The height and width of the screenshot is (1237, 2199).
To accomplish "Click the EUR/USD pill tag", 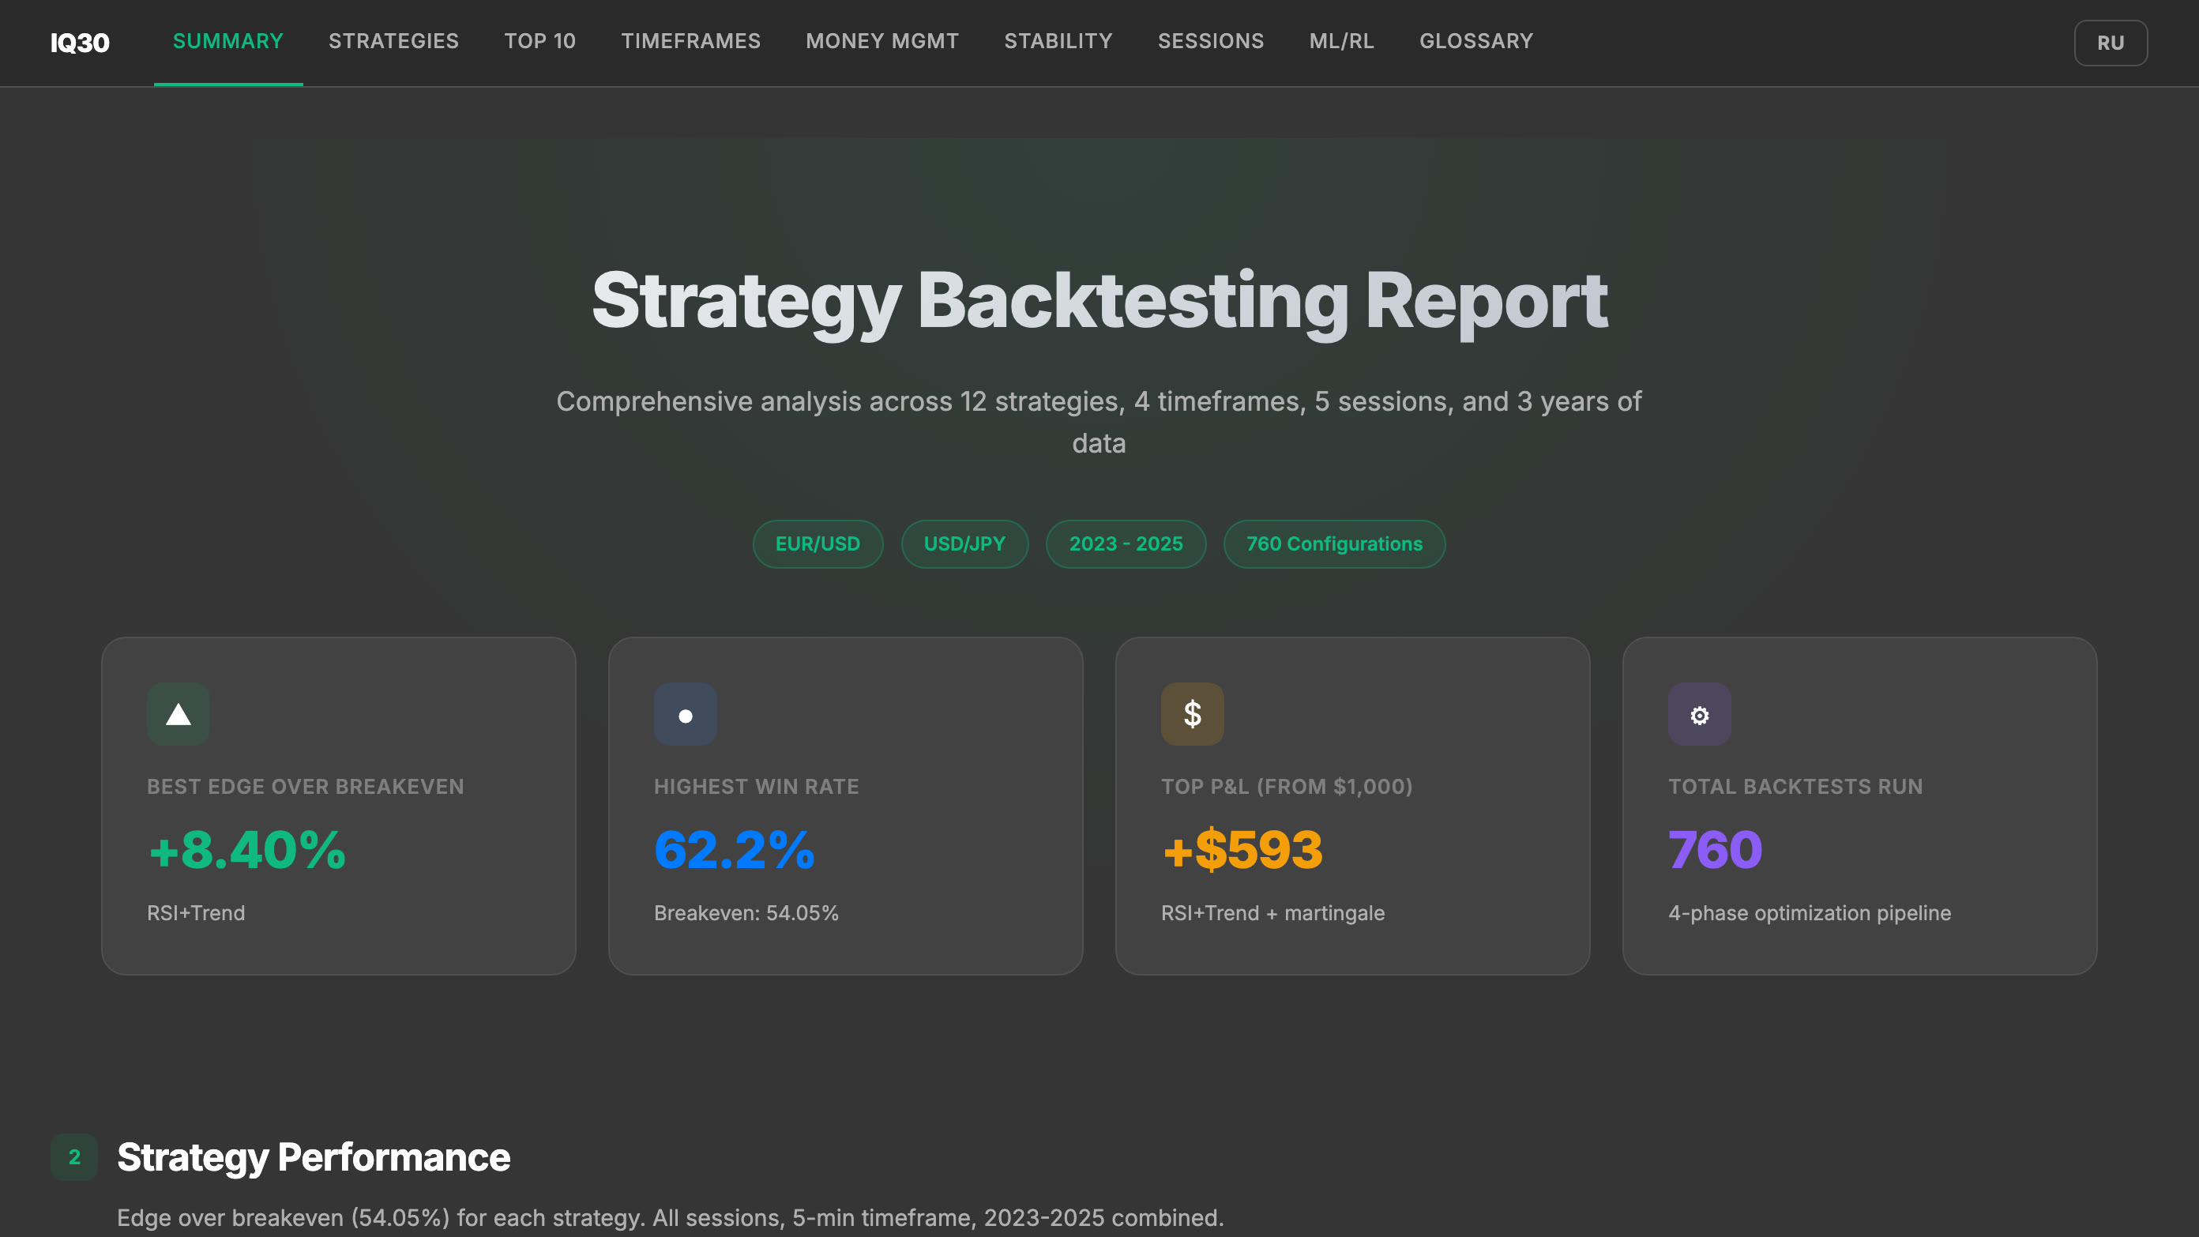I will [x=817, y=543].
